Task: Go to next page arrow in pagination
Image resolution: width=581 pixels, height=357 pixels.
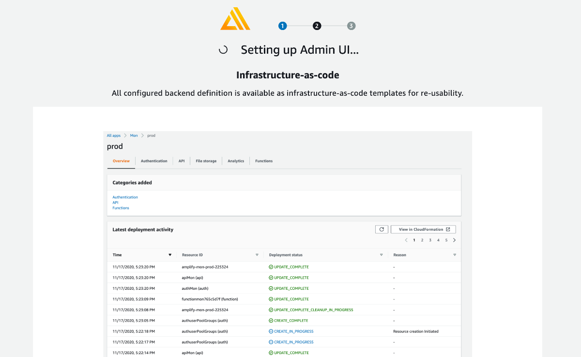Action: point(454,240)
